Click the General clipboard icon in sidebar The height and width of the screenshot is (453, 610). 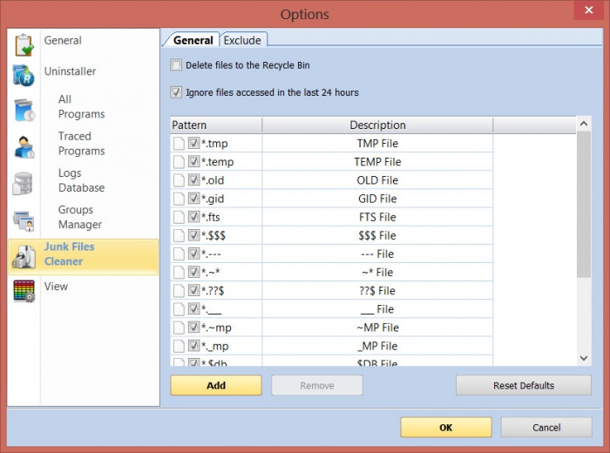tap(24, 45)
